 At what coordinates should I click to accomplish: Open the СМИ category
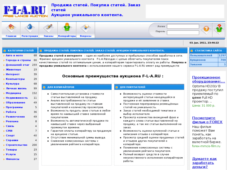9,131
